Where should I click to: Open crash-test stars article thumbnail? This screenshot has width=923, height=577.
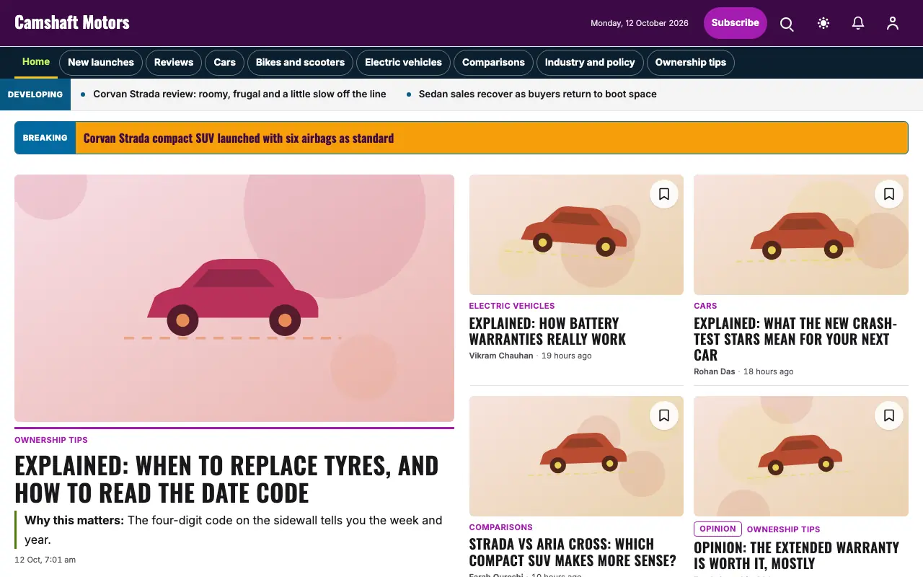(801, 234)
